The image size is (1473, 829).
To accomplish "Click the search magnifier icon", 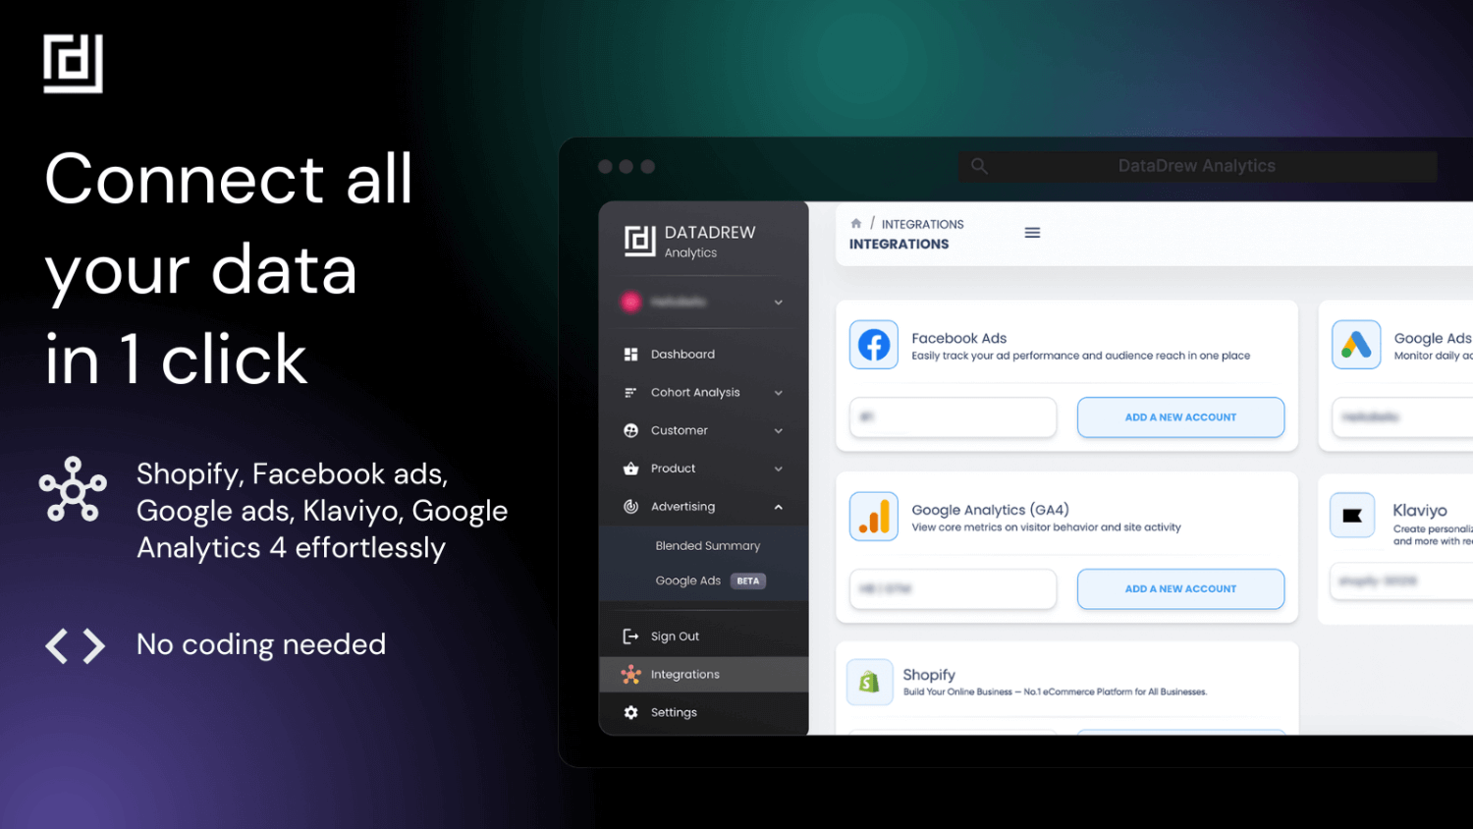I will coord(979,166).
